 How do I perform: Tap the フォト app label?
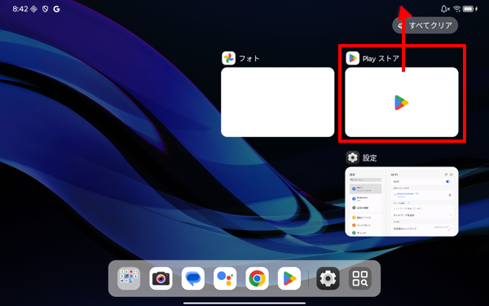249,59
